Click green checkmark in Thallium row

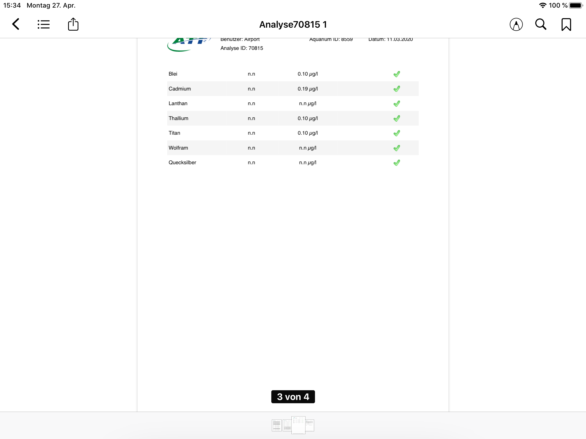tap(397, 118)
